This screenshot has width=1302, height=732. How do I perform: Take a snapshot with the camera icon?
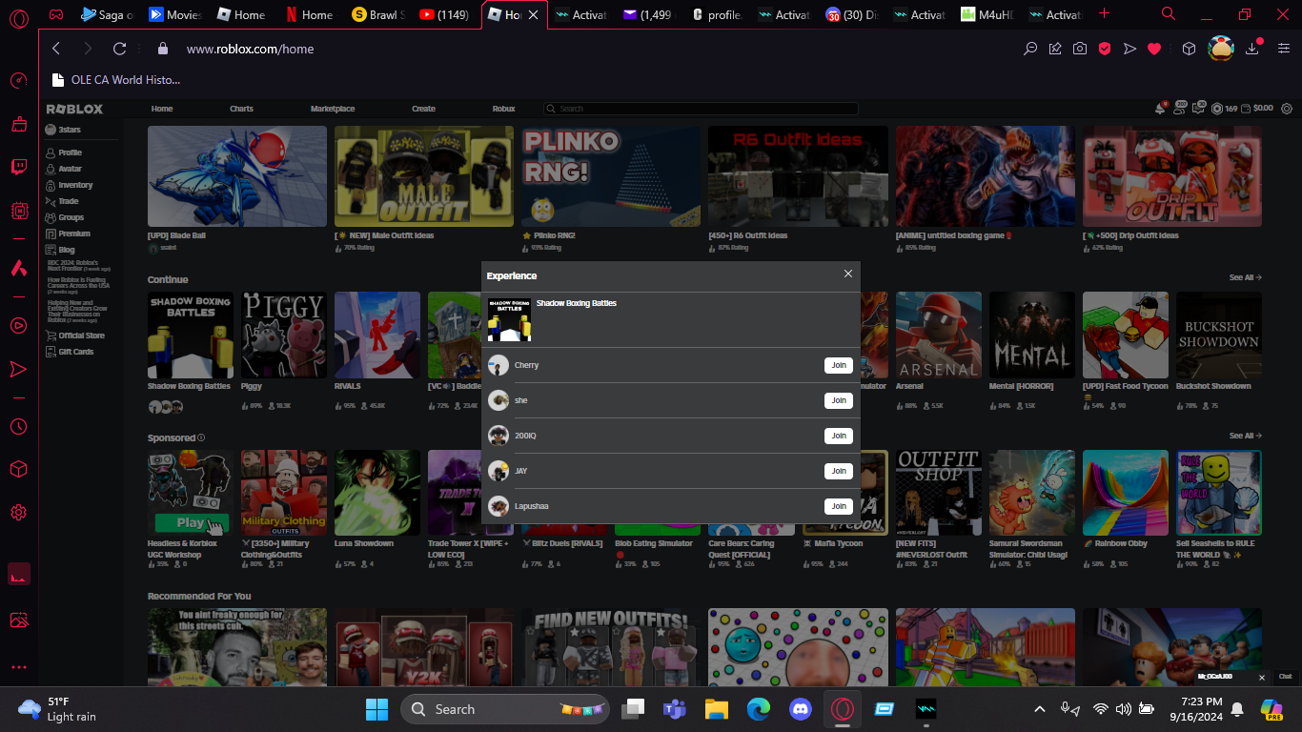(x=1080, y=49)
